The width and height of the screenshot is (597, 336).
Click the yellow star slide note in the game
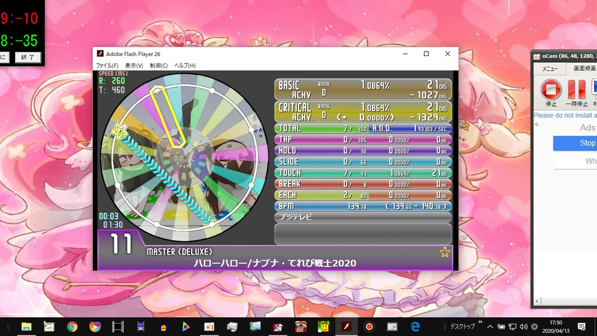pos(120,131)
